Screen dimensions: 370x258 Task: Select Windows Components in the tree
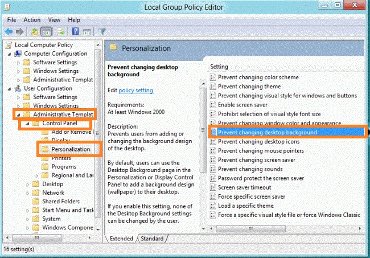pyautogui.click(x=68, y=228)
